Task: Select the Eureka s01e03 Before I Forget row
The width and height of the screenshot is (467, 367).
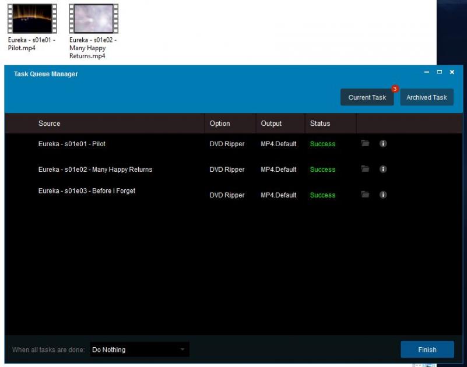Action: pos(87,191)
